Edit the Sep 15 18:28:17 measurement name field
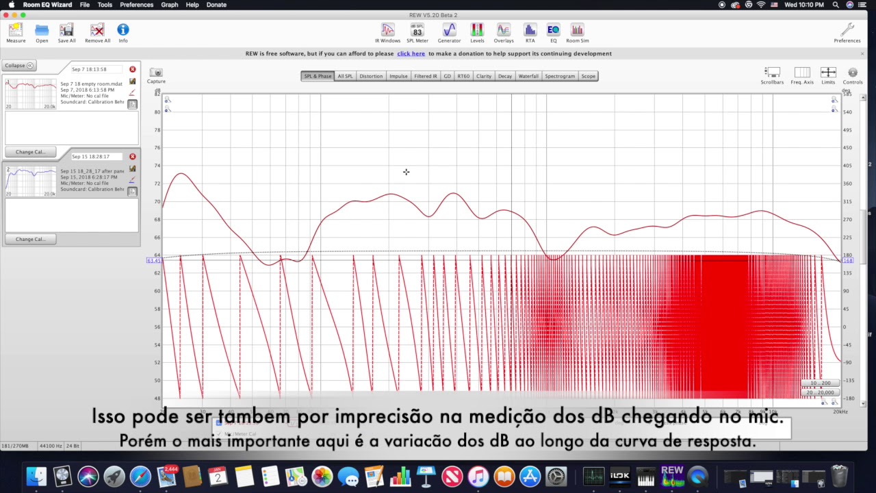 coord(97,157)
